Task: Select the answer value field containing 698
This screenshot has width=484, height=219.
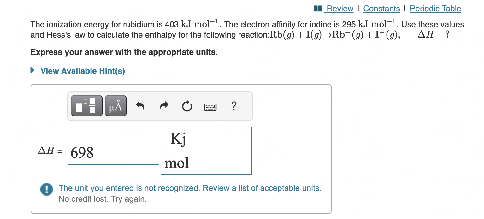Action: [113, 152]
